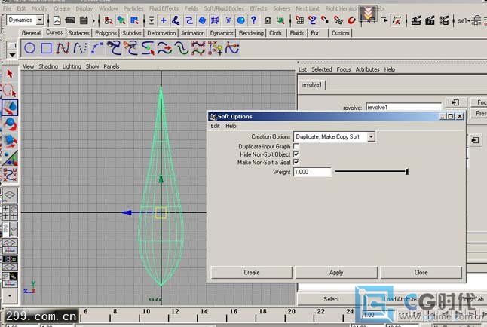Click the New Scene icon in status line
This screenshot has width=487, height=327.
click(57, 20)
